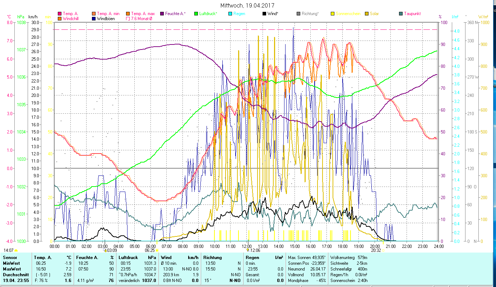
Task: Click the Regen table column header
Action: (x=252, y=258)
